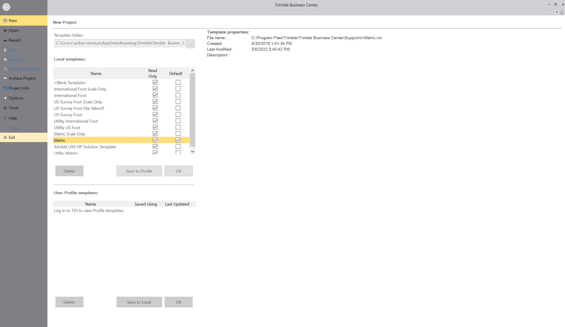
Task: Click the local templates Name column header
Action: click(x=96, y=73)
